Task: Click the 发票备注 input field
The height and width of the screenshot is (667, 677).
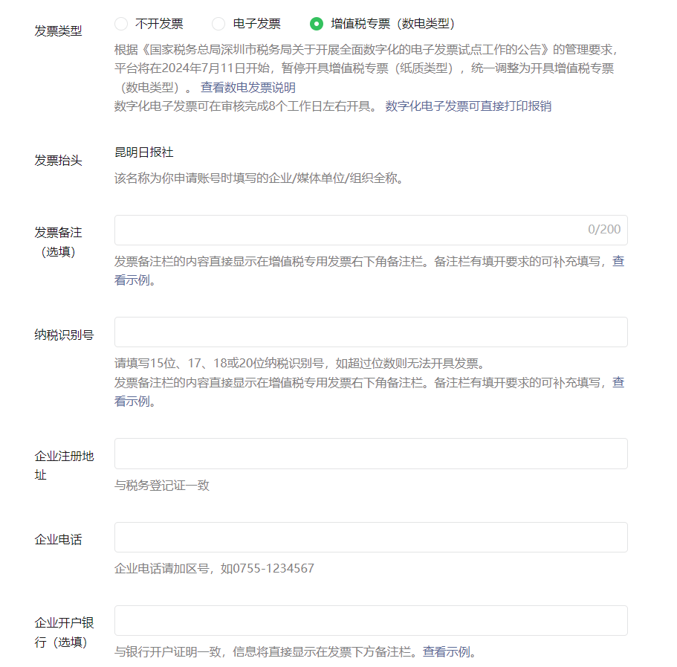Action: pos(371,230)
